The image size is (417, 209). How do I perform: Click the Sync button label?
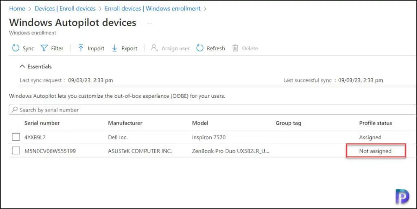[x=28, y=48]
